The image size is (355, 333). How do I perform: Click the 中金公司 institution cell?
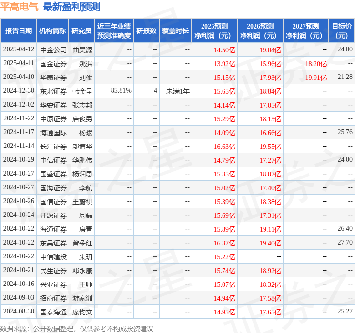point(53,49)
